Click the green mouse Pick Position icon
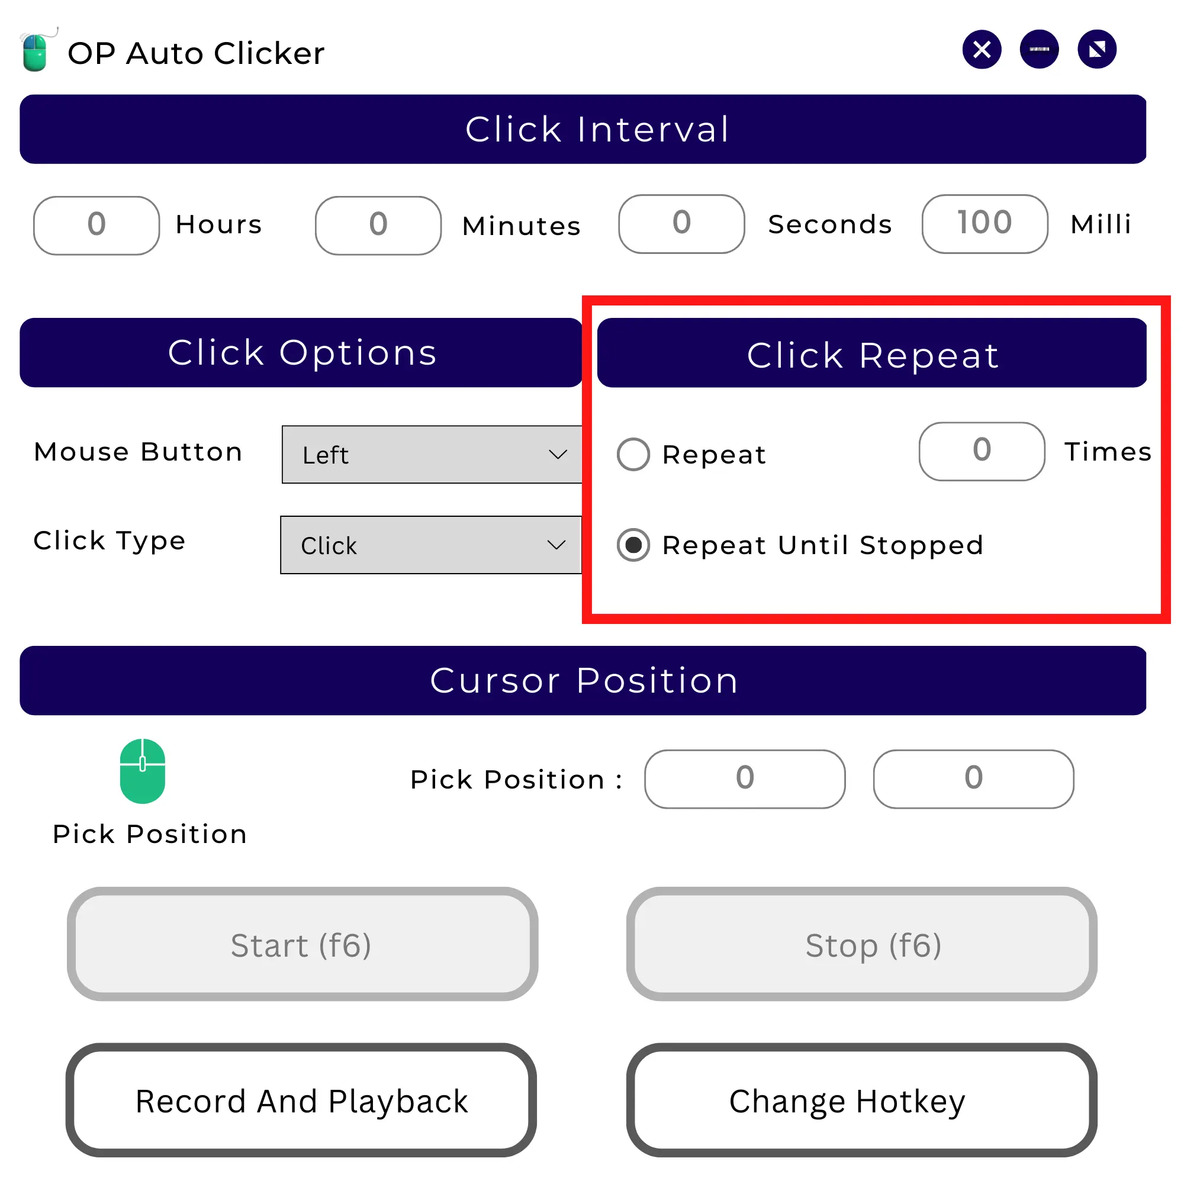Viewport: 1184px width, 1184px height. click(142, 771)
